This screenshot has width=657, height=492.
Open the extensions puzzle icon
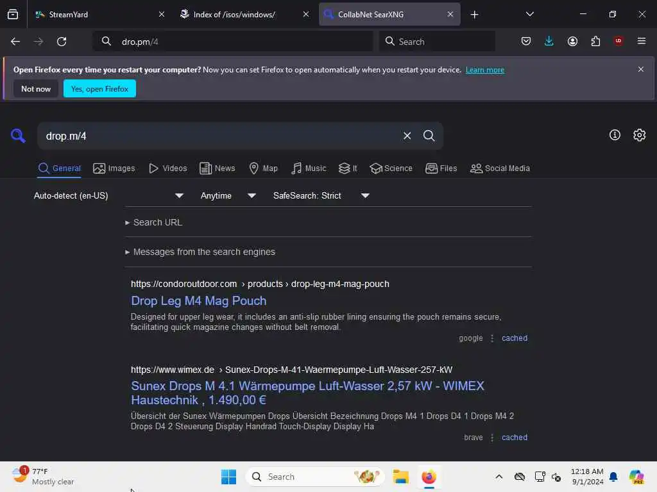[595, 41]
